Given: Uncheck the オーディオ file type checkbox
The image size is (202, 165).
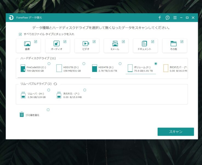Looking at the screenshot, I should (x=65, y=42).
